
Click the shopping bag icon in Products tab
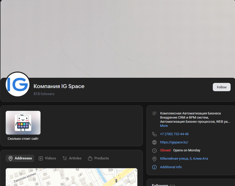pyautogui.click(x=90, y=158)
